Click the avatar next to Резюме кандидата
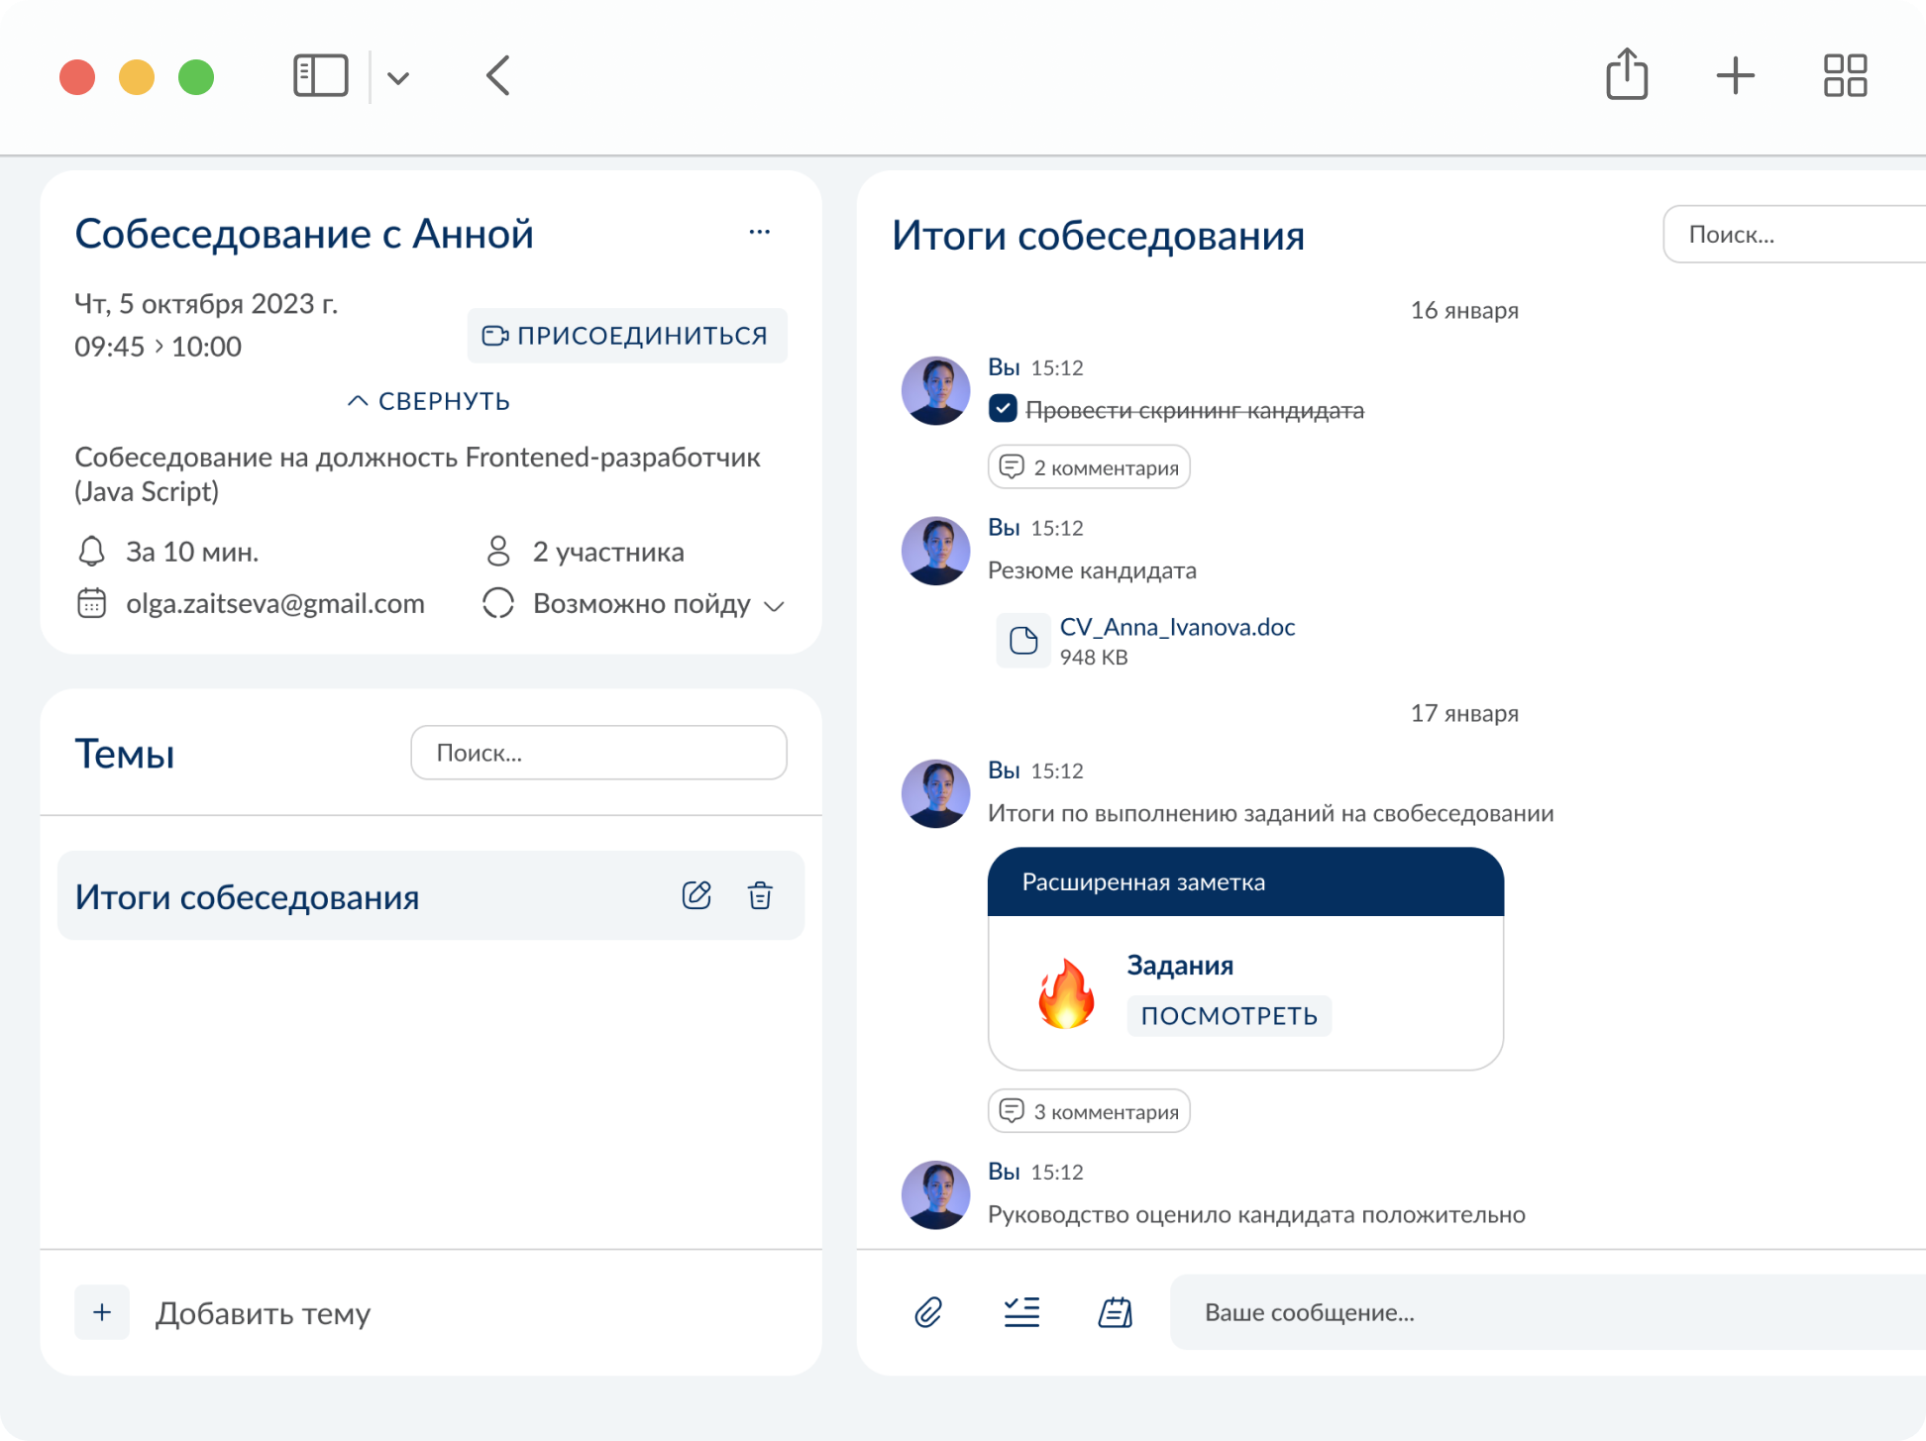1926x1441 pixels. [935, 551]
